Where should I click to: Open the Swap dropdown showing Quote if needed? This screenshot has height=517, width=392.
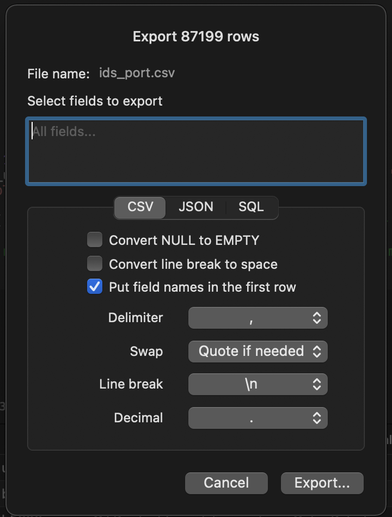pos(258,352)
